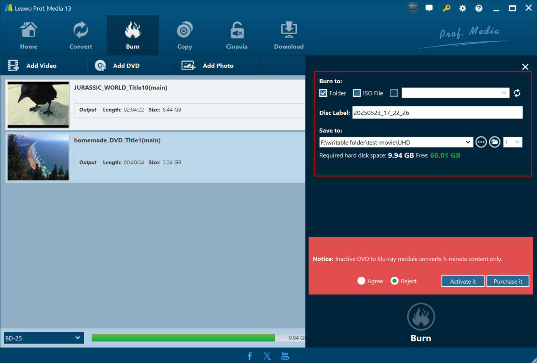Open the output folder icon

[x=495, y=142]
